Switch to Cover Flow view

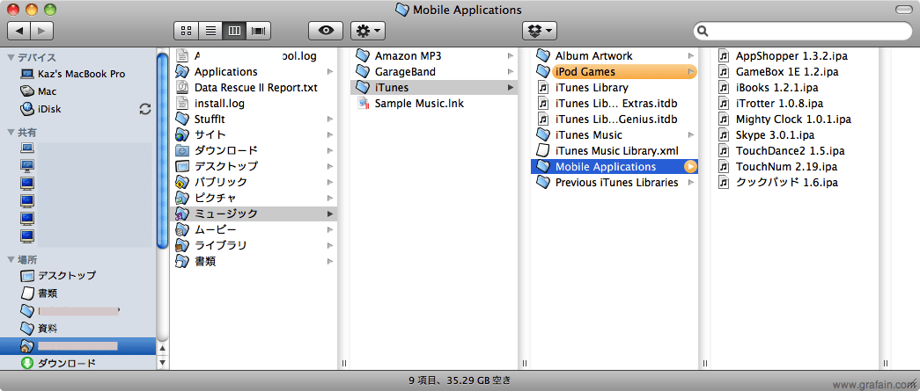pos(258,31)
